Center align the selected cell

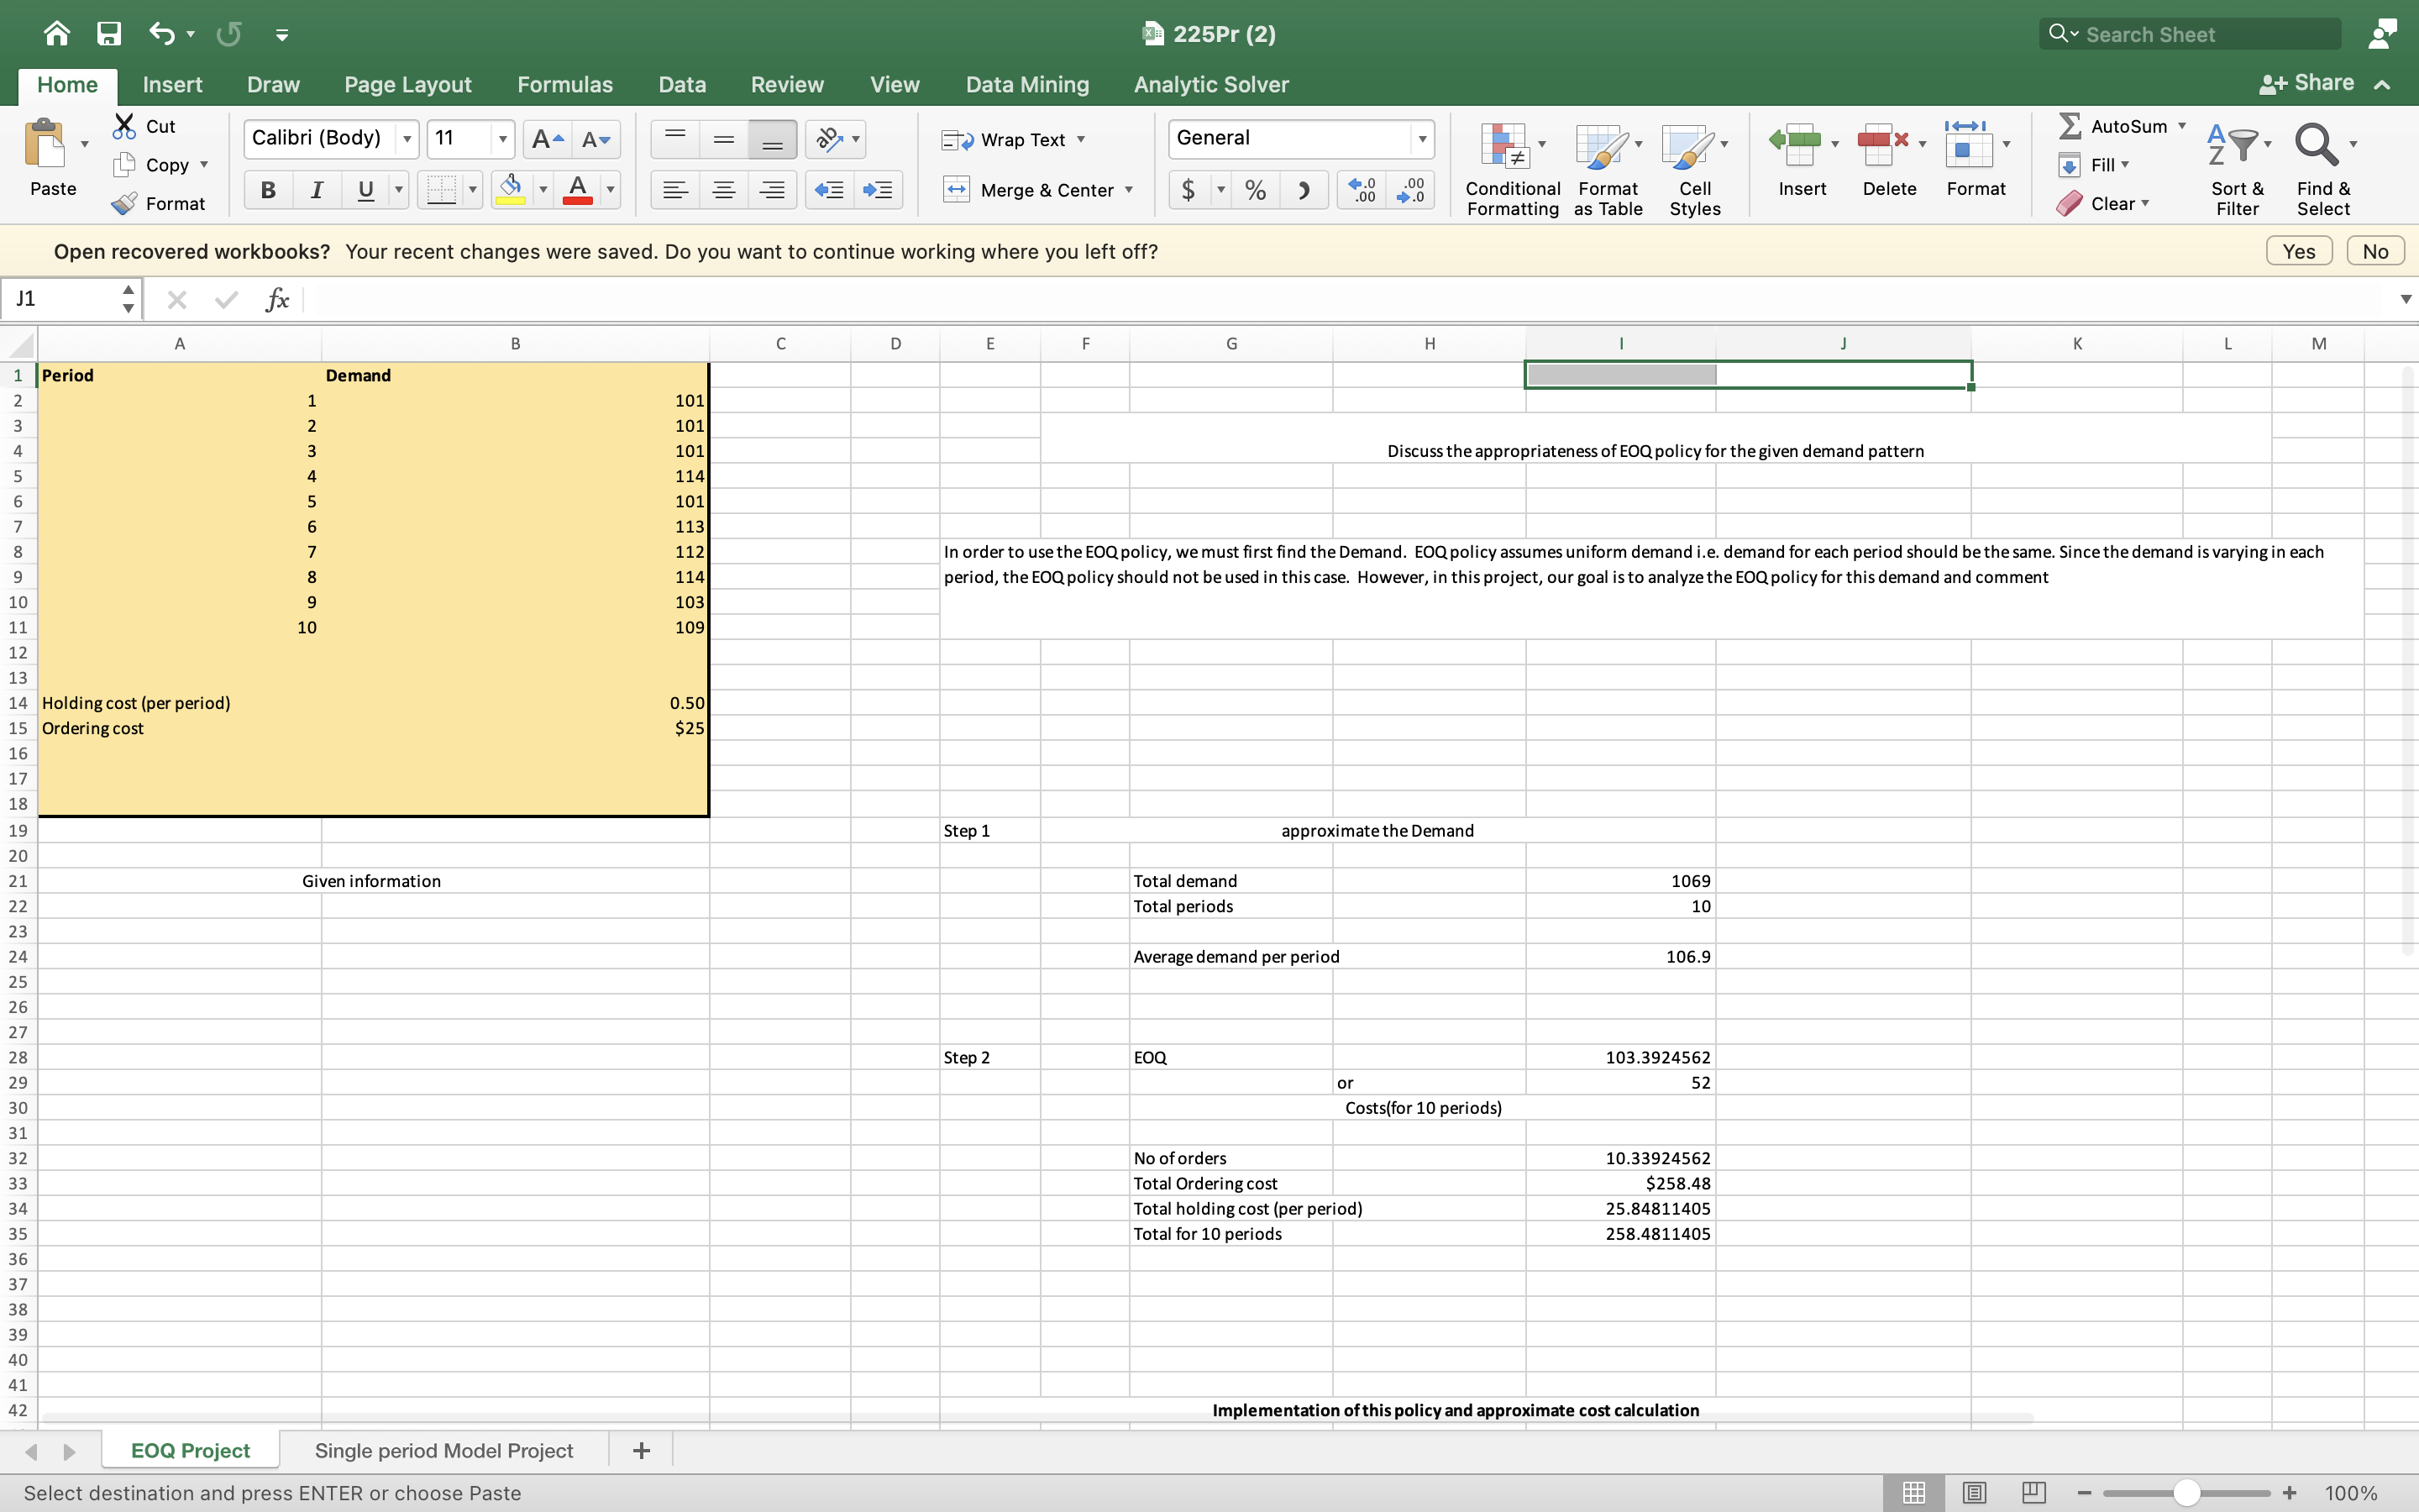[724, 190]
